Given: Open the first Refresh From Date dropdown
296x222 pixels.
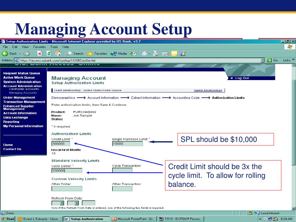Looking at the screenshot, I should (58, 203).
